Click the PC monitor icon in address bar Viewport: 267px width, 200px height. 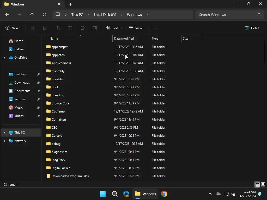(58, 15)
